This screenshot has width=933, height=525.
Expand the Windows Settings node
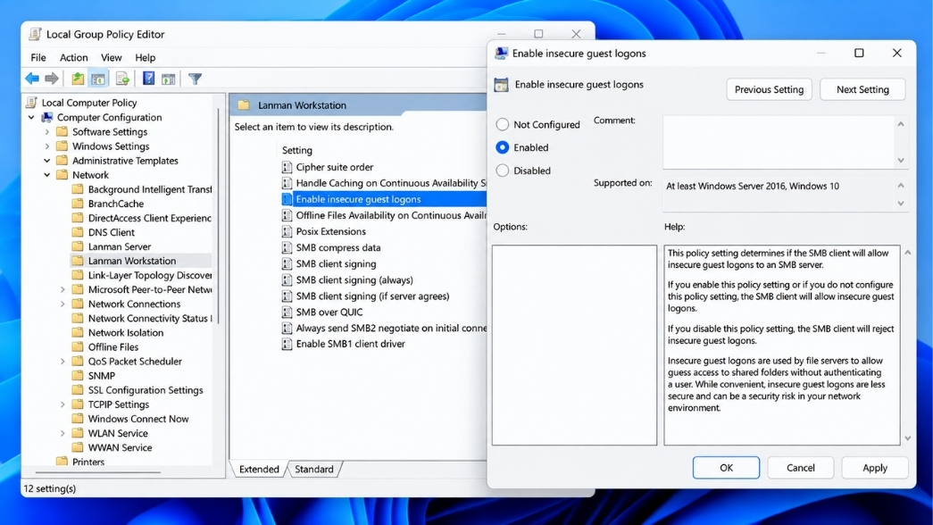(x=47, y=146)
